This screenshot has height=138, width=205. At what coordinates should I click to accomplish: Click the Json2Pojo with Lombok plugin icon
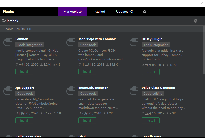(71, 42)
